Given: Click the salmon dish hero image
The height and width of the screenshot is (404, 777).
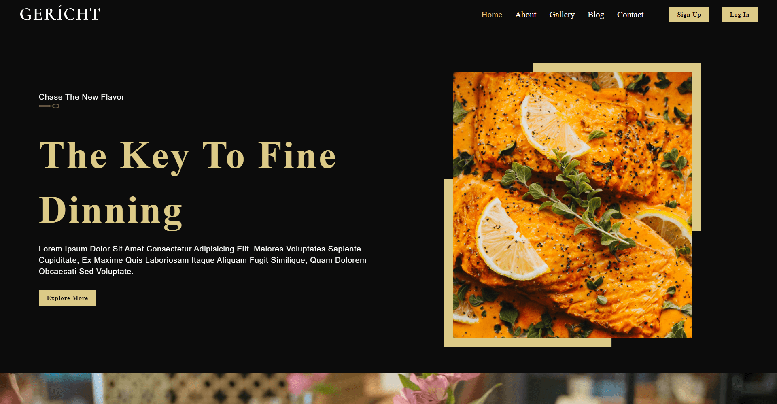Looking at the screenshot, I should pyautogui.click(x=572, y=205).
